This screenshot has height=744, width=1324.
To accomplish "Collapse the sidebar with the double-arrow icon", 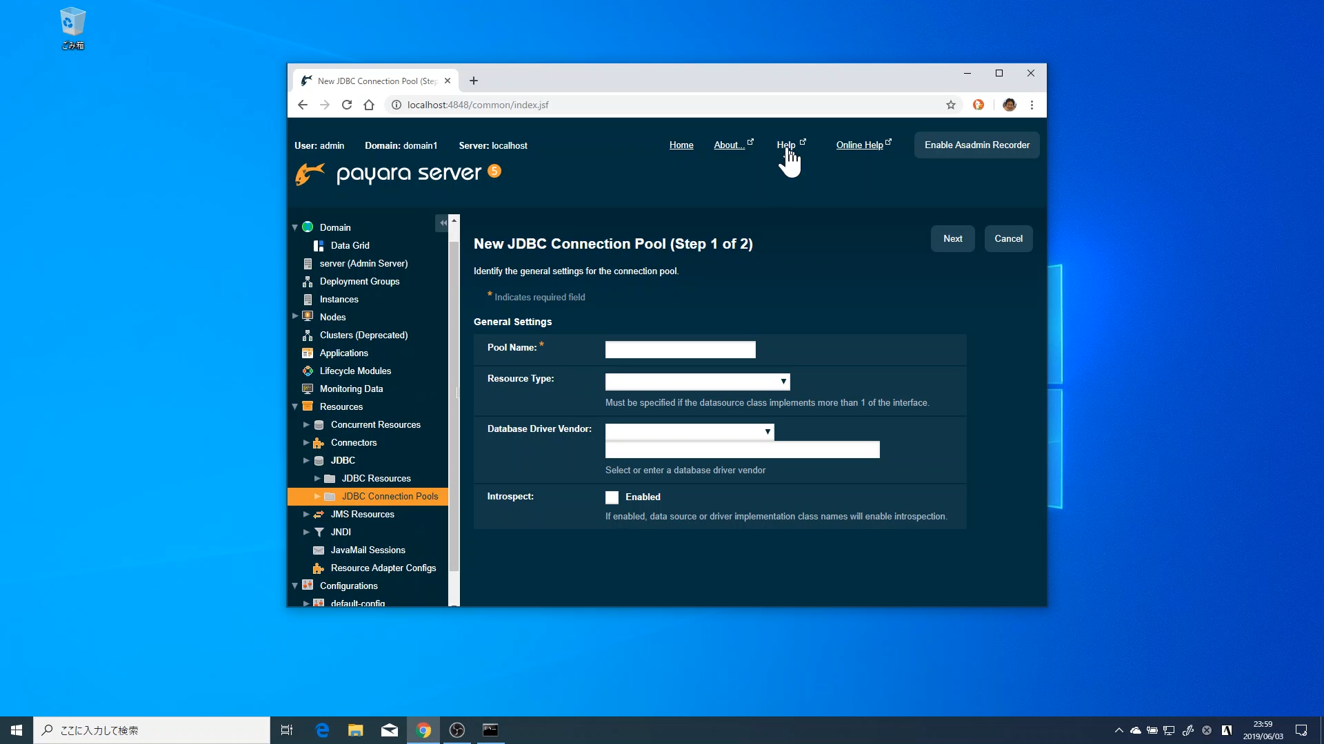I will click(443, 223).
